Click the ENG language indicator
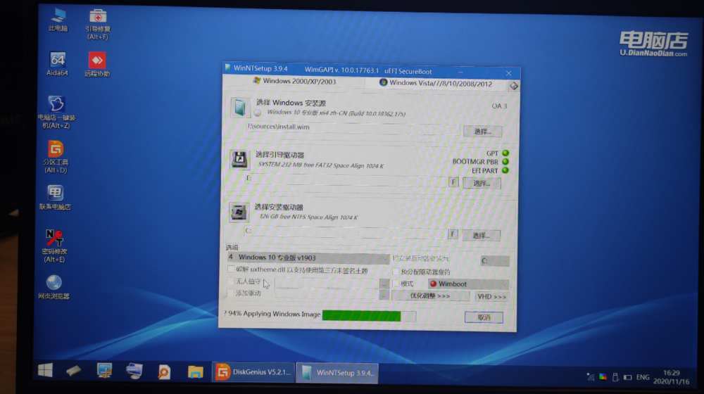 (x=643, y=377)
